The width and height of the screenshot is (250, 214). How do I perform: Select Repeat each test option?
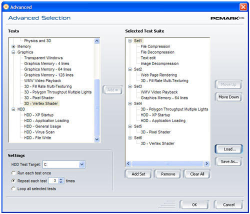(x=13, y=181)
